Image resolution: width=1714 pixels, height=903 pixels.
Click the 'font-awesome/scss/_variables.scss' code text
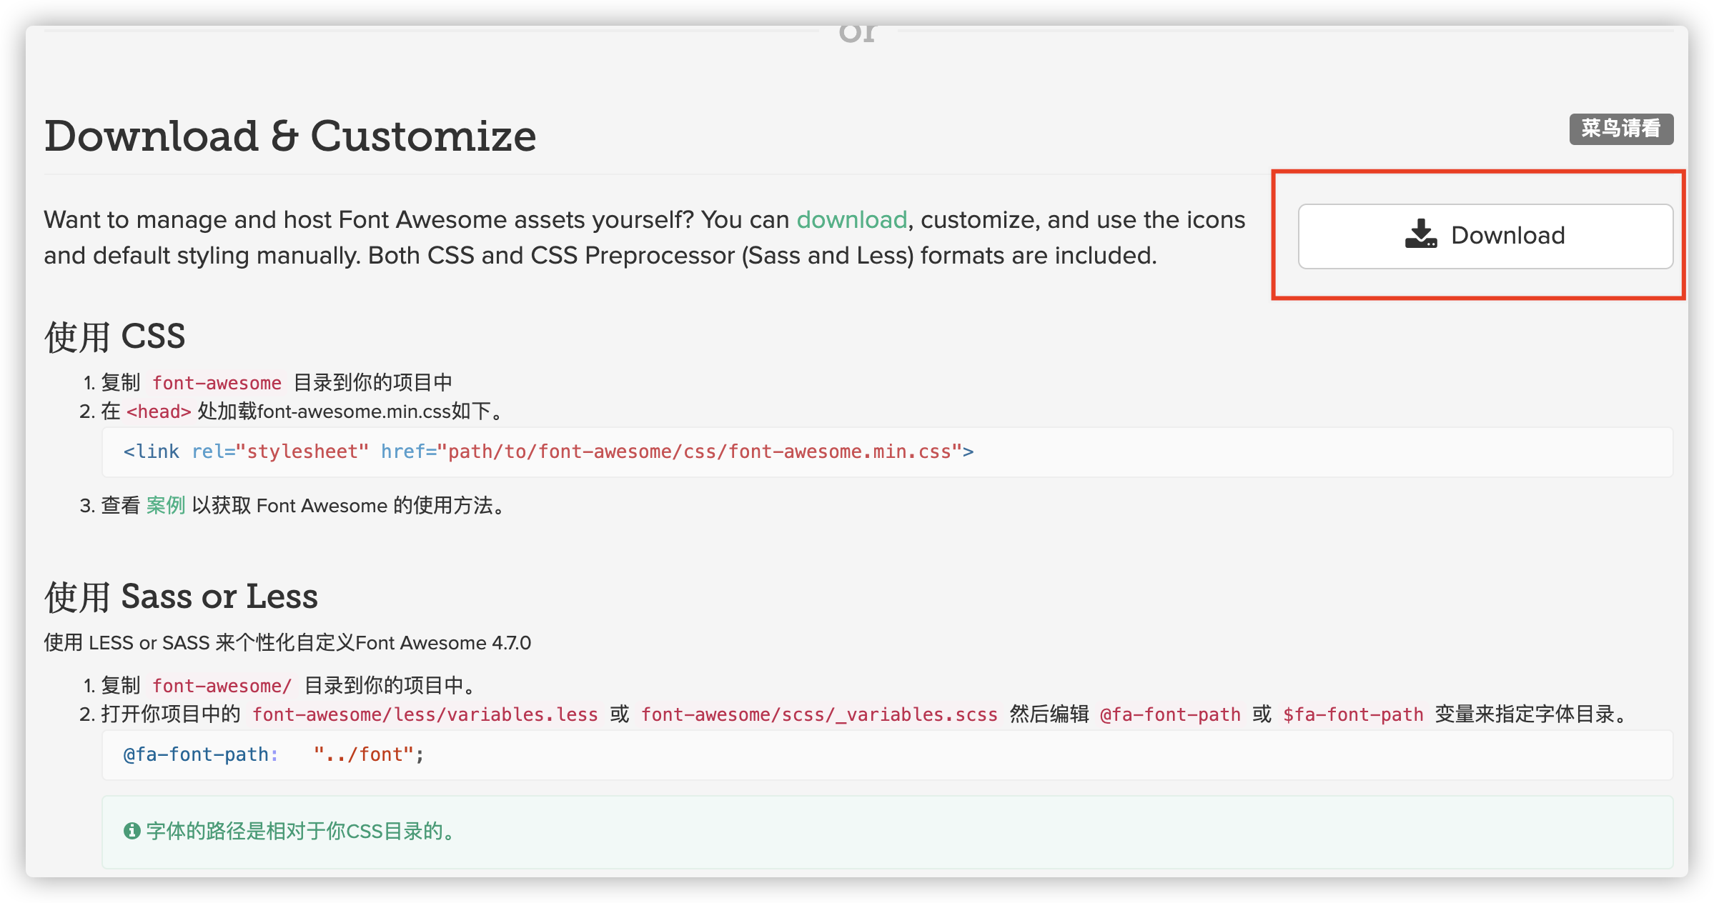click(819, 714)
